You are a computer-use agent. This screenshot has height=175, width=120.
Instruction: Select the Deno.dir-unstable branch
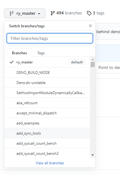47,82
